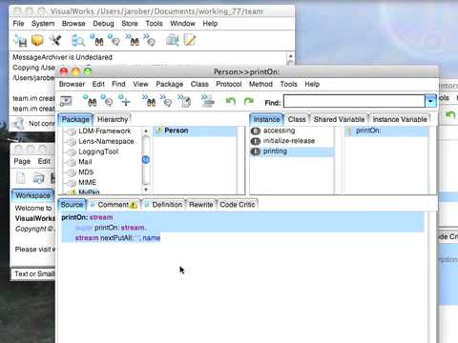Select the Person class in the class list
The image size is (458, 343).
pyautogui.click(x=196, y=131)
